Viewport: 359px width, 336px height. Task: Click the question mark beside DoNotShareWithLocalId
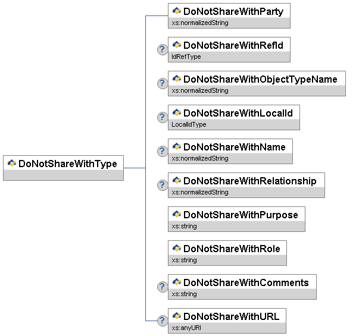pos(162,117)
